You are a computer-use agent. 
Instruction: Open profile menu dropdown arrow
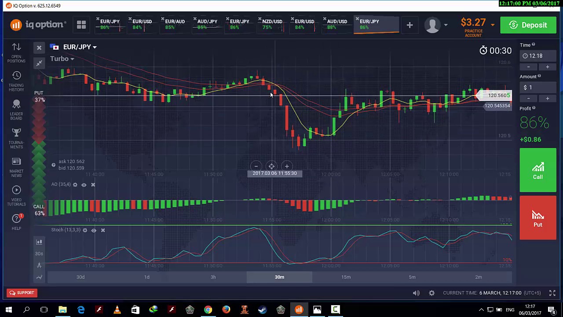446,25
